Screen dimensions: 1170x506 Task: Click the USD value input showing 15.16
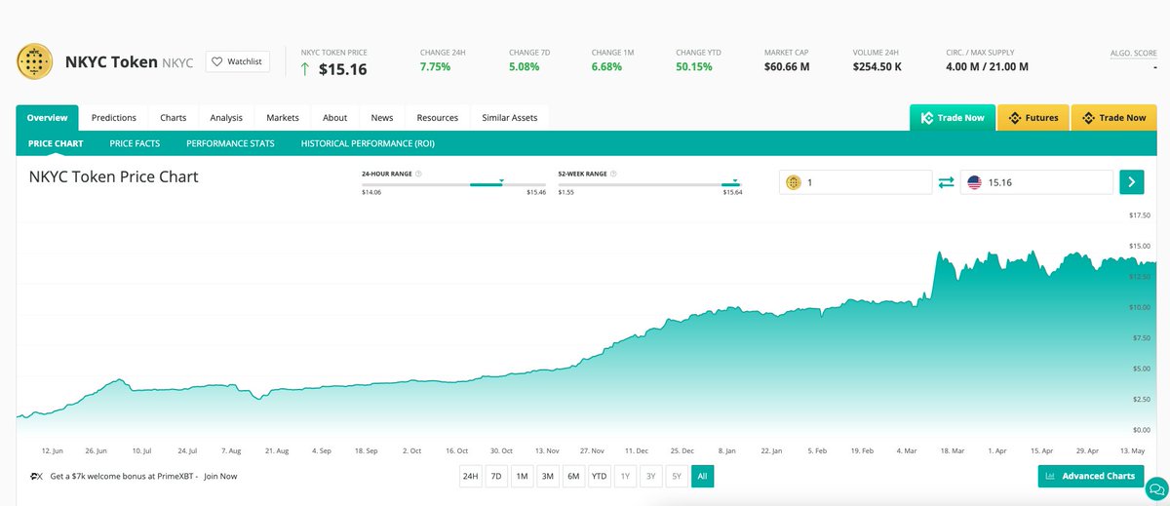click(1036, 182)
